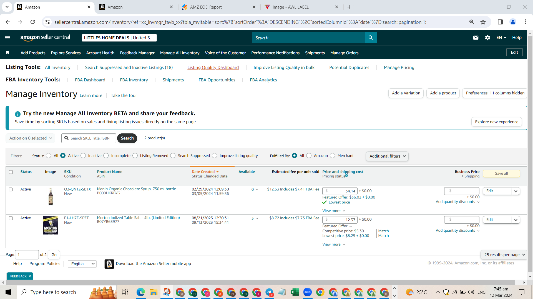Expand View more for Monin syrup pricing
This screenshot has width=533, height=299.
(334, 211)
